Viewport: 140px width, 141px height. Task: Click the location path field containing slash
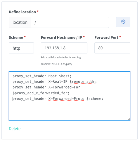point(70,22)
